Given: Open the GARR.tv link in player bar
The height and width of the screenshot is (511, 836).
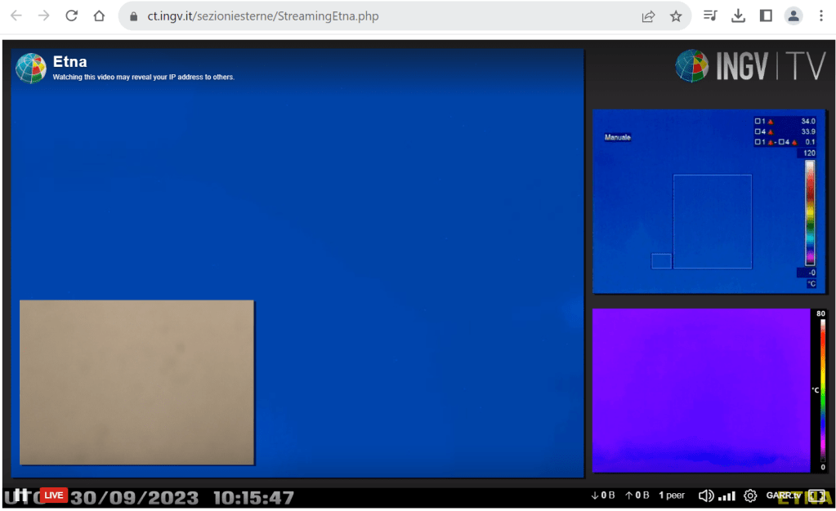Looking at the screenshot, I should (783, 495).
